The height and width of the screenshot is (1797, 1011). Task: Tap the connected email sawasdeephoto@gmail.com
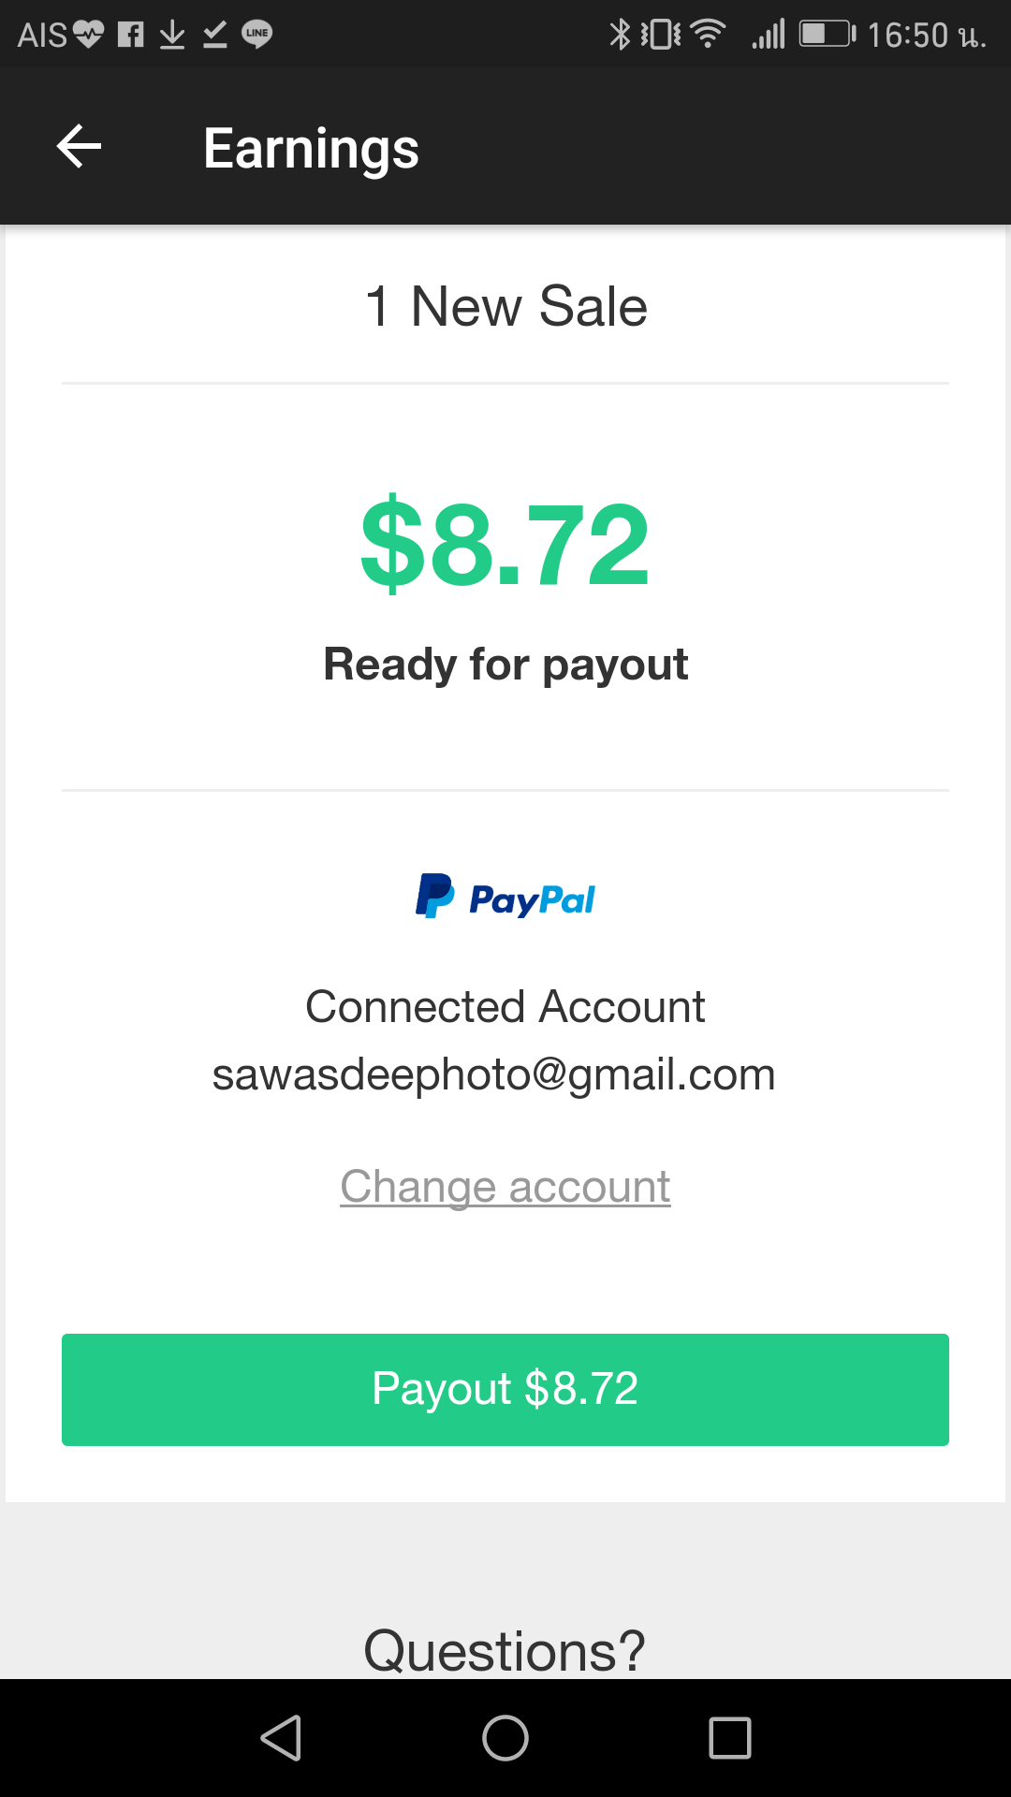(x=494, y=1074)
